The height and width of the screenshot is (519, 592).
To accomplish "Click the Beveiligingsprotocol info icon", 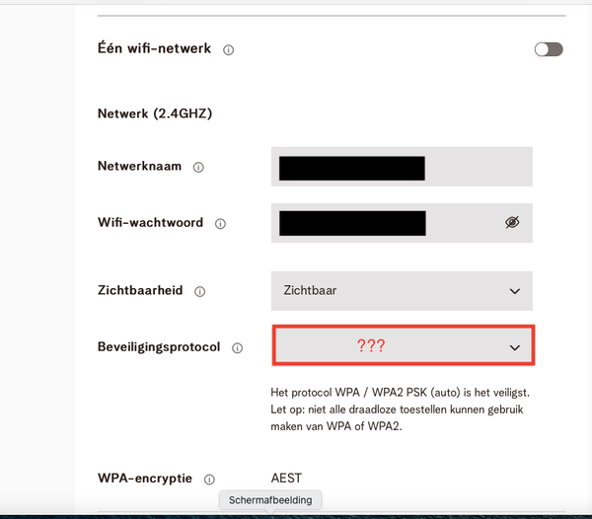I will click(237, 348).
